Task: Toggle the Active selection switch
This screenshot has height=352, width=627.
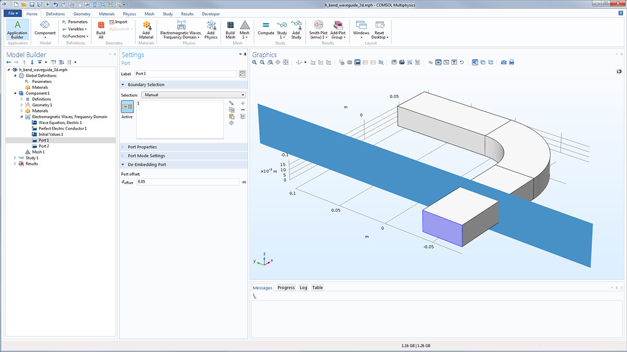Action: [127, 107]
